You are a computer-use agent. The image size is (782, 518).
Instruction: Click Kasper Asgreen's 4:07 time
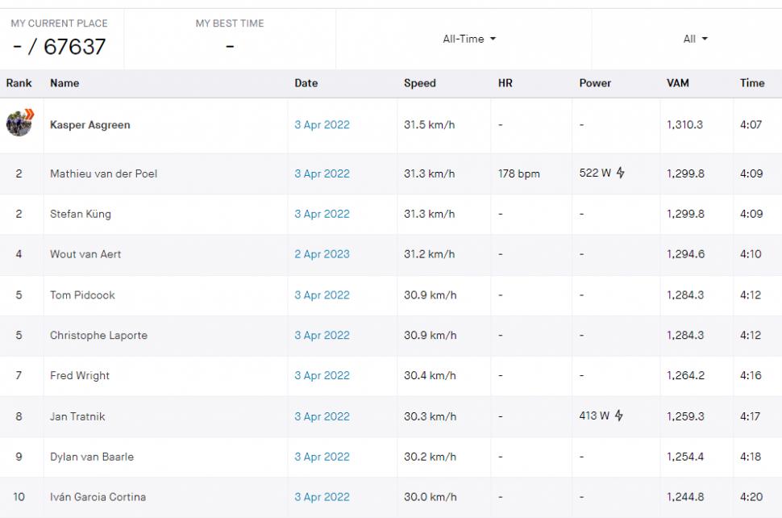pos(751,125)
